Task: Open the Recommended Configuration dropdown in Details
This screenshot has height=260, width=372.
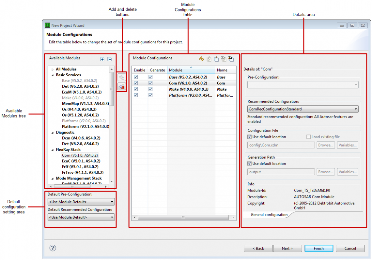Action: click(303, 109)
